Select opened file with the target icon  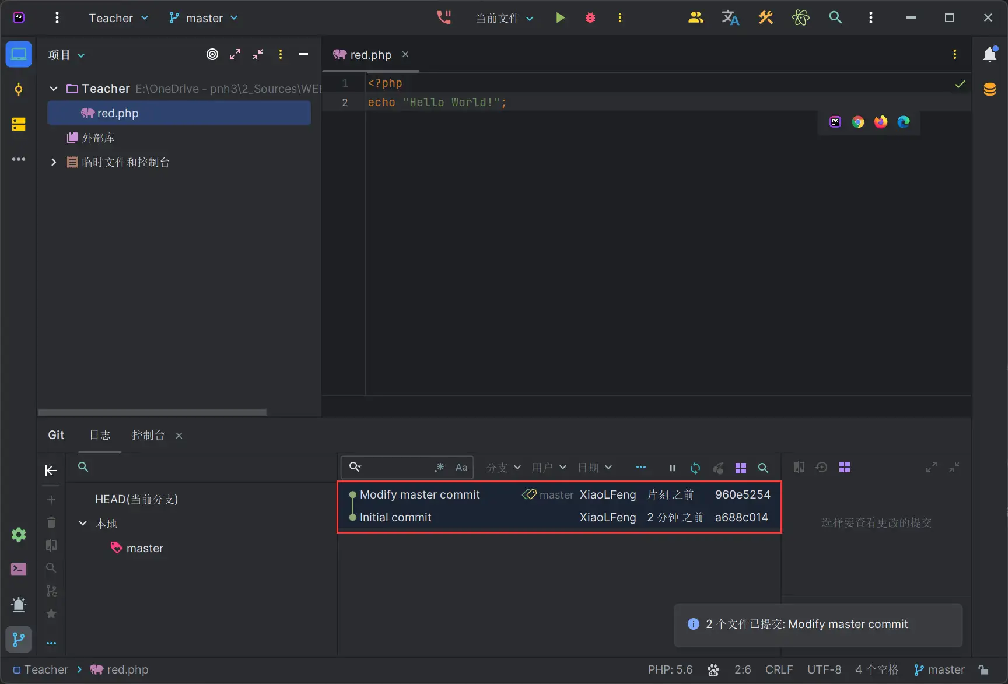coord(212,54)
